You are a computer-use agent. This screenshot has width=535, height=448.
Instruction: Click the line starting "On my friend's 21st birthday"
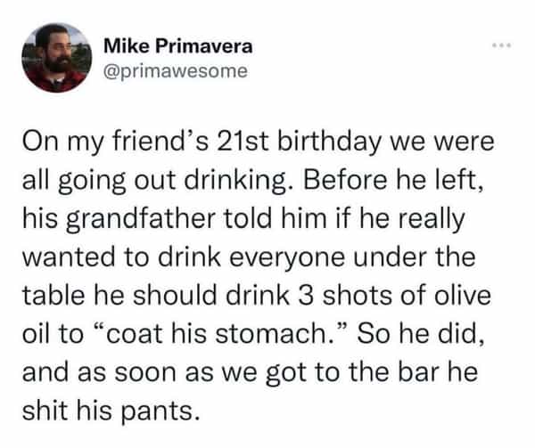(x=256, y=143)
